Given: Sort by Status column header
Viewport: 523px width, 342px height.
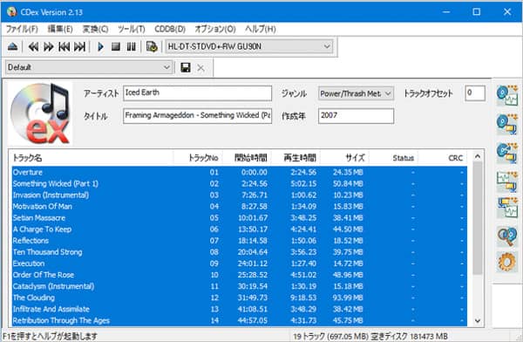Looking at the screenshot, I should [x=394, y=158].
